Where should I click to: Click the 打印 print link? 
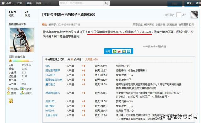tap(191, 24)
